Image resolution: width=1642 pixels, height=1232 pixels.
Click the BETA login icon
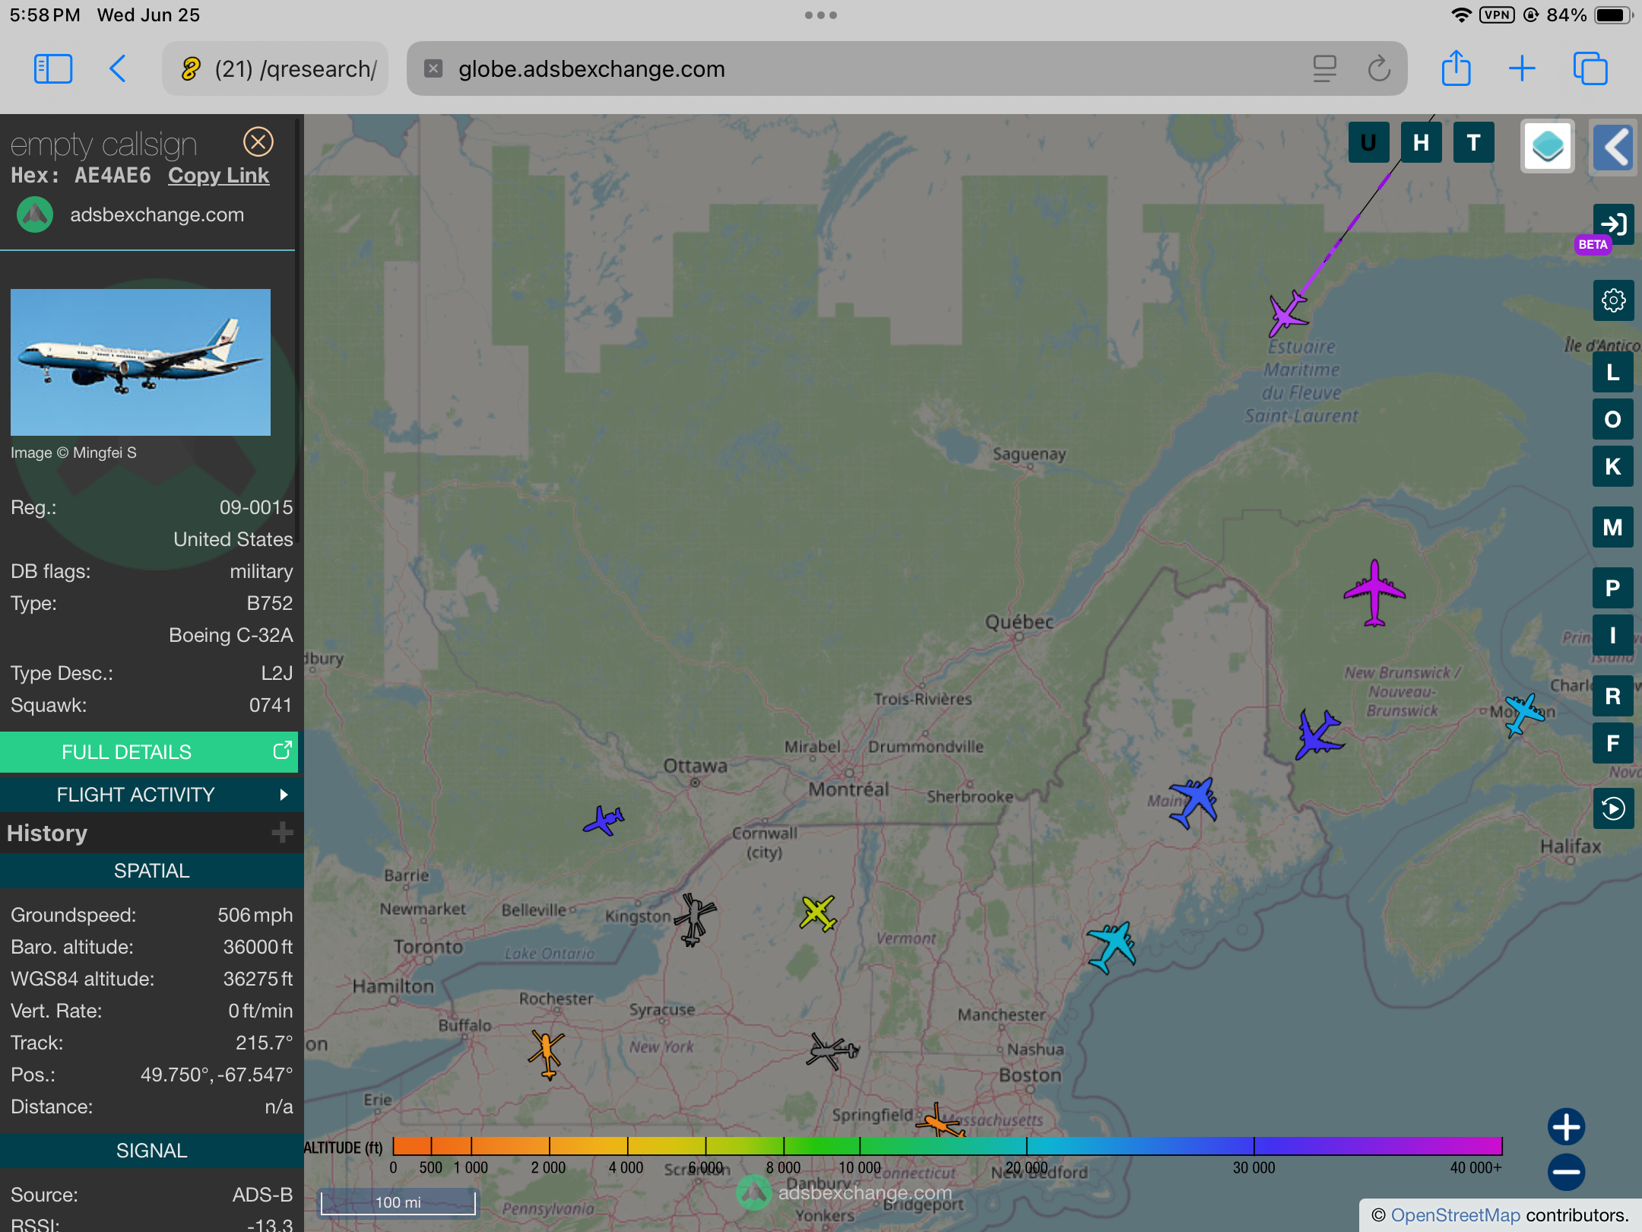click(x=1613, y=224)
